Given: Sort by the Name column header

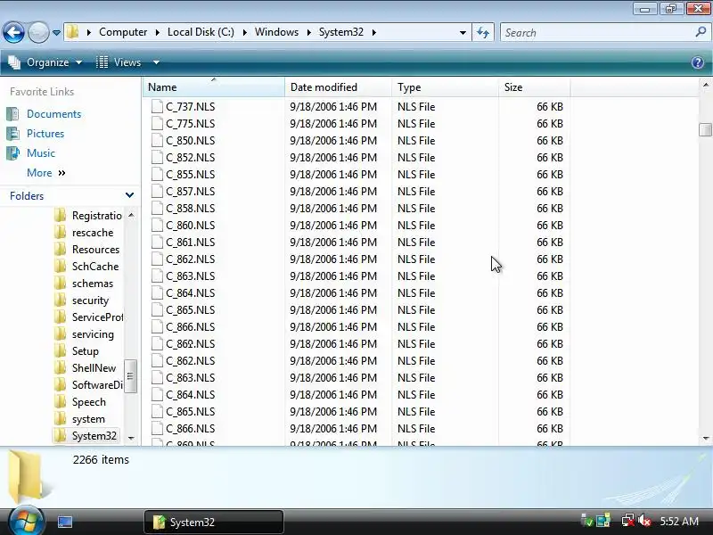Looking at the screenshot, I should (x=214, y=86).
